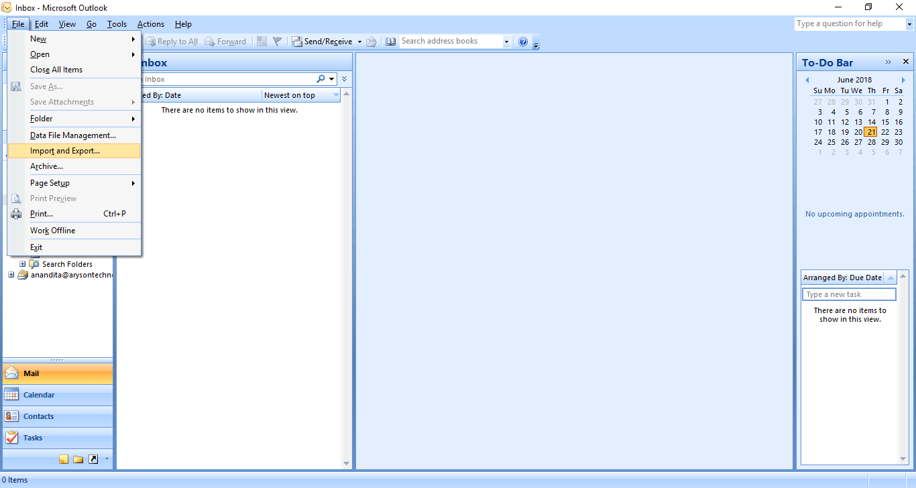Minimize the To-Do Bar with chevrons
The image size is (916, 488).
coord(889,62)
